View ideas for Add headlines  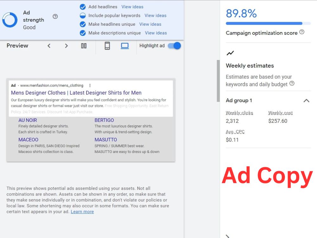tap(133, 7)
